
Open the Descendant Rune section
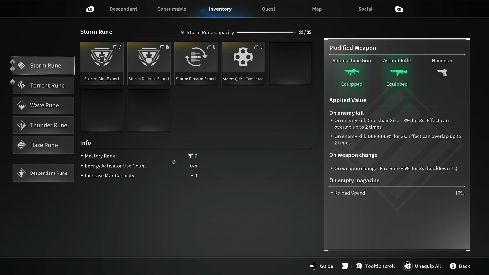coord(43,173)
